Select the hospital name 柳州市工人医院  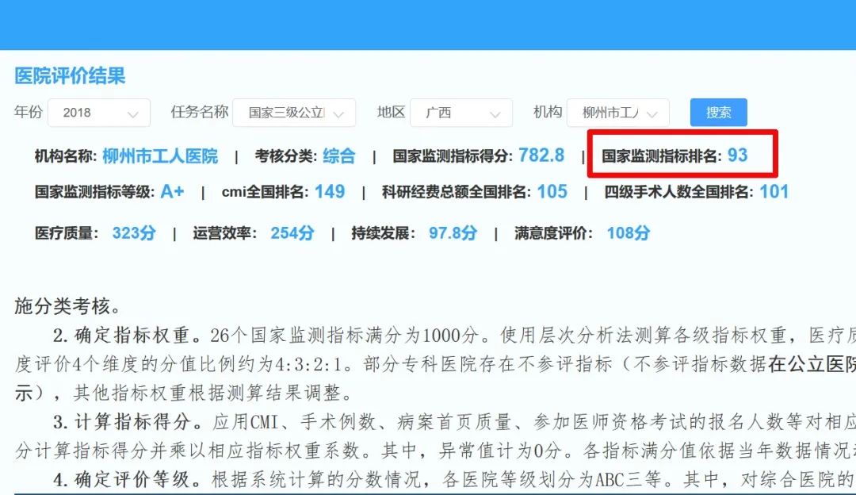pyautogui.click(x=160, y=156)
